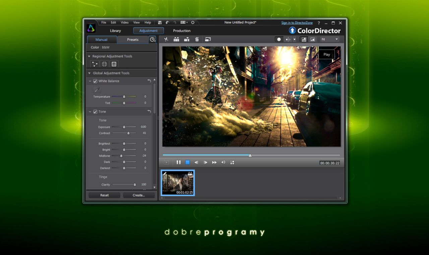Screen dimensions: 429x255
Task: Toggle the Tone checkbox
Action: pos(95,111)
